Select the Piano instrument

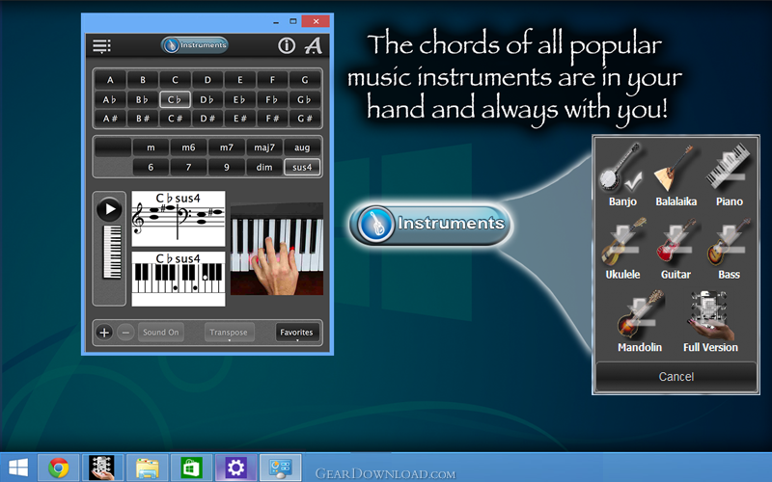pyautogui.click(x=729, y=174)
